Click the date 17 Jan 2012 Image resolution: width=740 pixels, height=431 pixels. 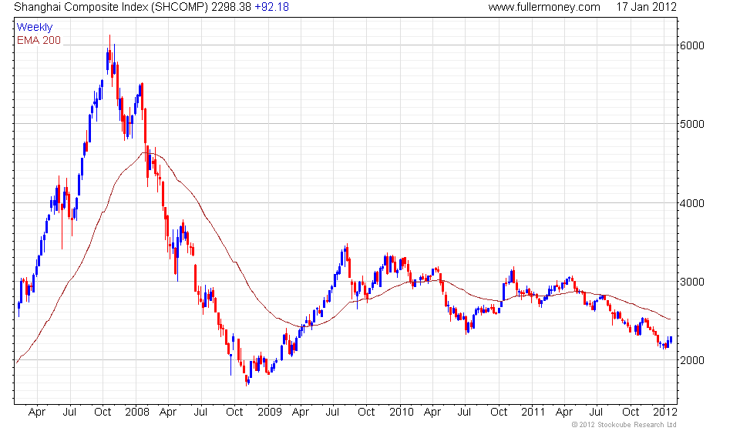tap(647, 7)
